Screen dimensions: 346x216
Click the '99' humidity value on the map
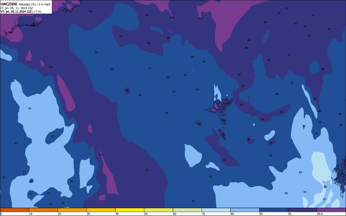(x=147, y=15)
